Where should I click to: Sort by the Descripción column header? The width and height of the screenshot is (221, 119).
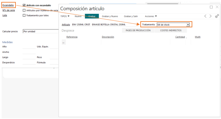tap(108, 37)
